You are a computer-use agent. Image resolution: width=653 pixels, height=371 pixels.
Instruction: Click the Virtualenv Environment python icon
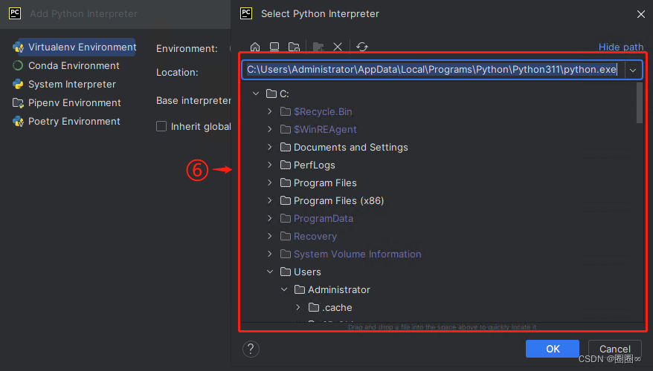pyautogui.click(x=18, y=47)
